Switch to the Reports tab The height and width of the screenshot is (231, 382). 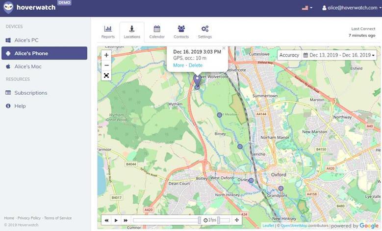click(108, 32)
